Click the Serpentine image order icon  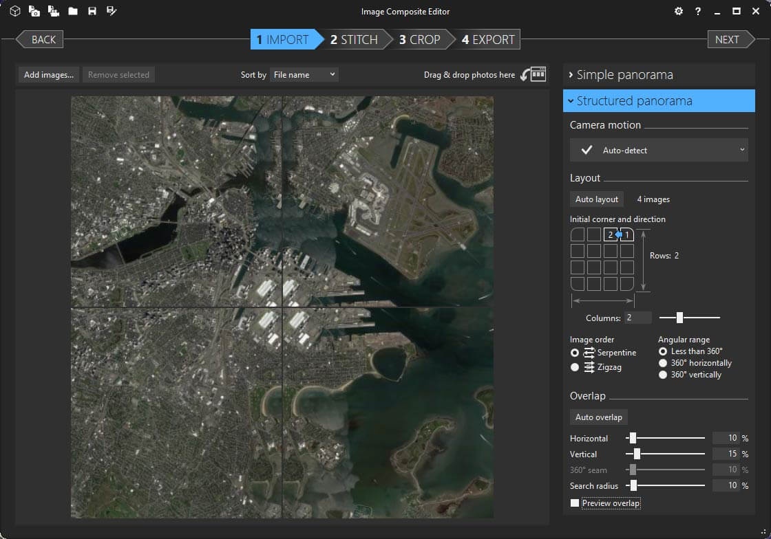tap(589, 353)
